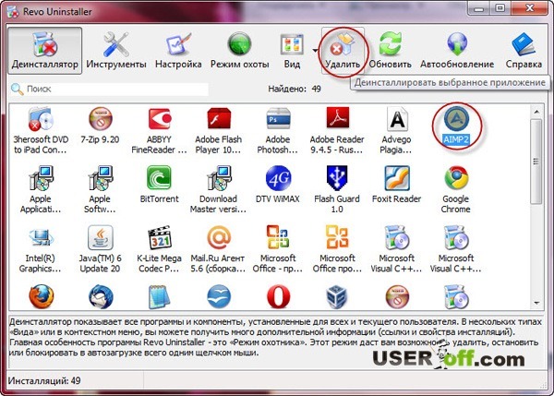This screenshot has width=554, height=396.
Task: Open Автообновление from the toolbar
Action: [x=457, y=51]
